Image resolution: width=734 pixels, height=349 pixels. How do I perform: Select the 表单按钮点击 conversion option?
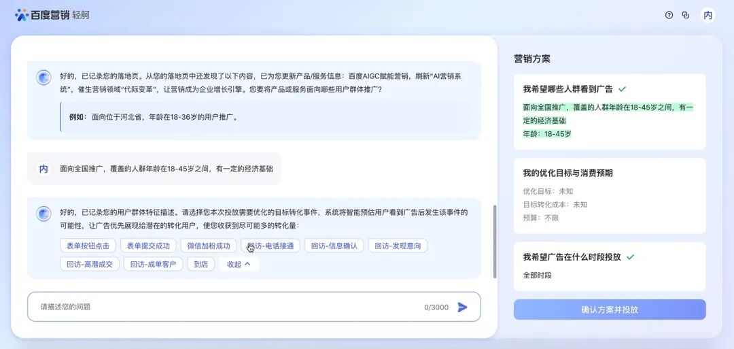click(x=88, y=246)
